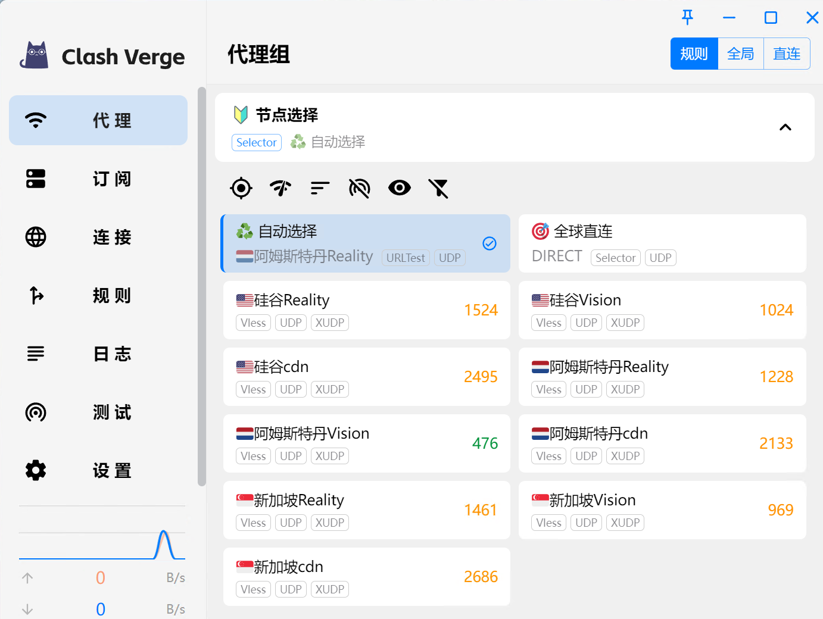Image resolution: width=823 pixels, height=619 pixels.
Task: Click the sidebar vertical scrollbar
Action: pyautogui.click(x=202, y=286)
